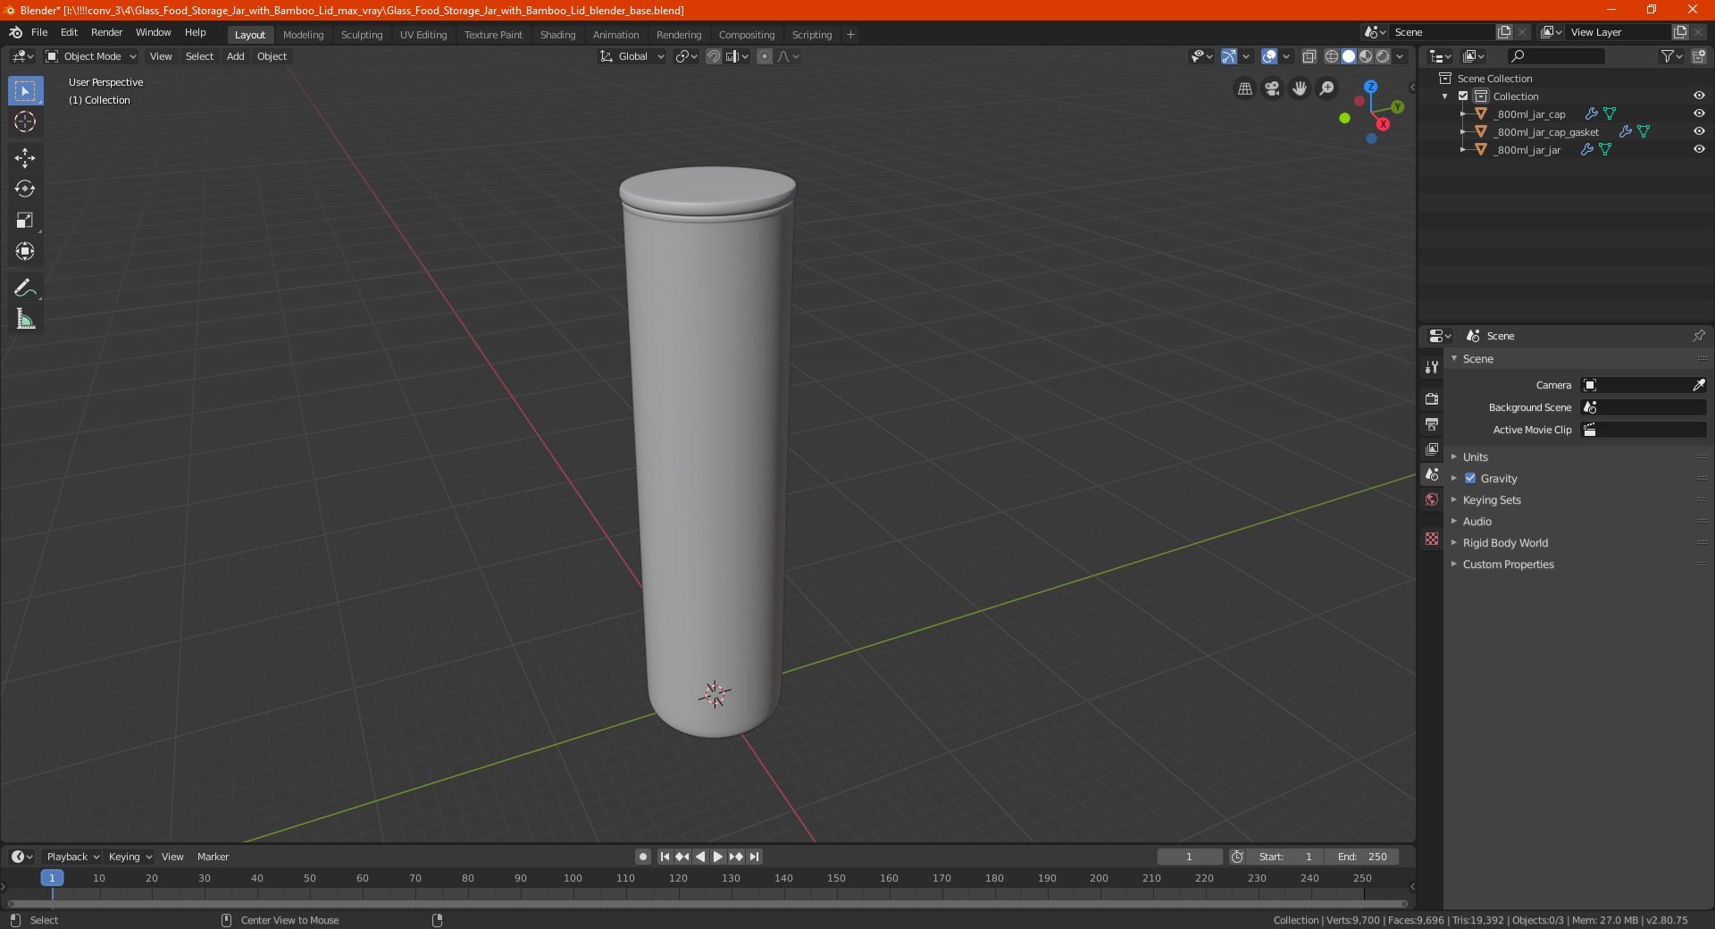This screenshot has width=1715, height=929.
Task: Switch to the UV Editing workspace tab
Action: [423, 35]
